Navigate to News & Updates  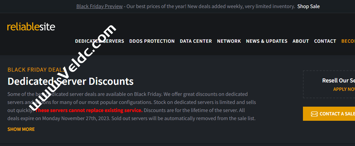(x=267, y=41)
